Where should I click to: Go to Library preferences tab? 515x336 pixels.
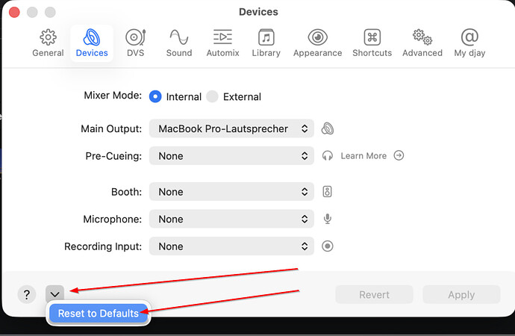[x=266, y=43]
